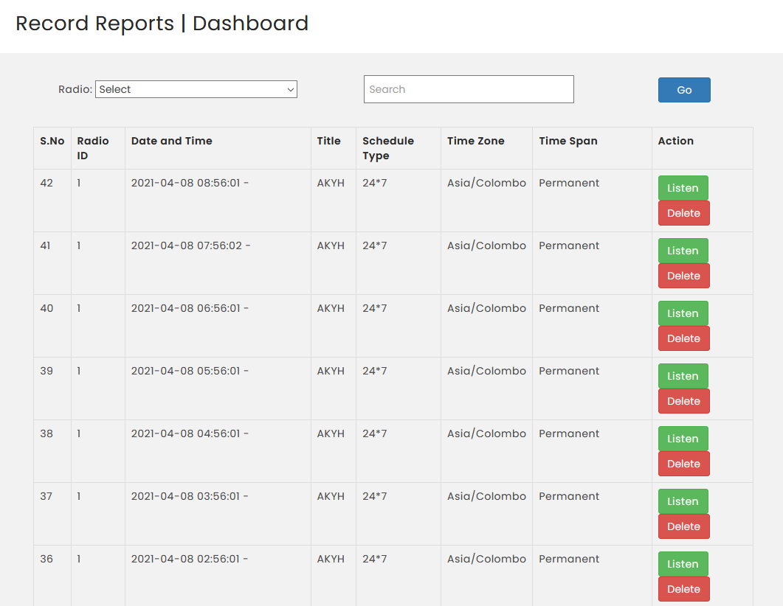The image size is (783, 606).
Task: Delete record number 38
Action: (x=683, y=464)
